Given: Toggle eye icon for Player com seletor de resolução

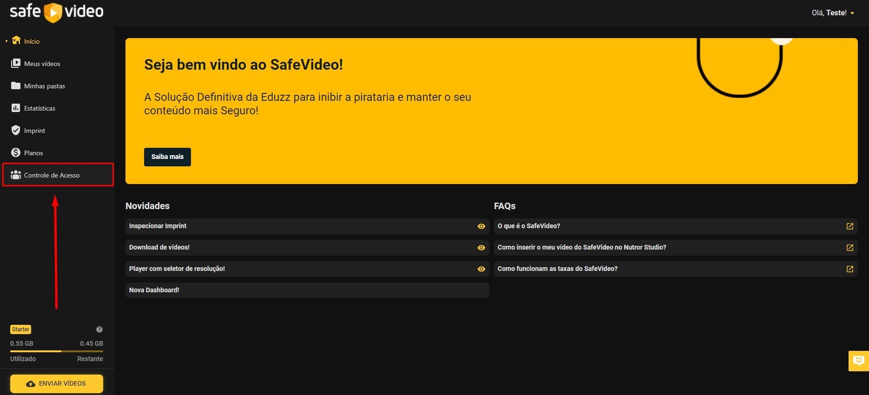Looking at the screenshot, I should click(x=481, y=269).
